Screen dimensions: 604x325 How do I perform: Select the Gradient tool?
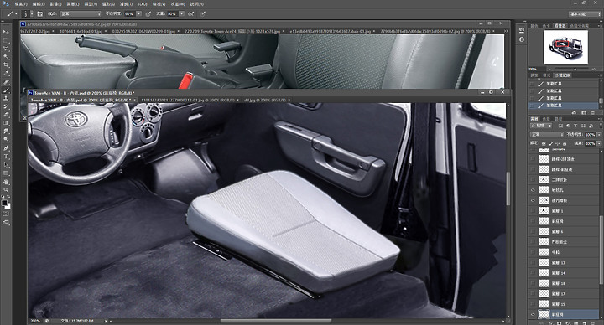(6, 123)
